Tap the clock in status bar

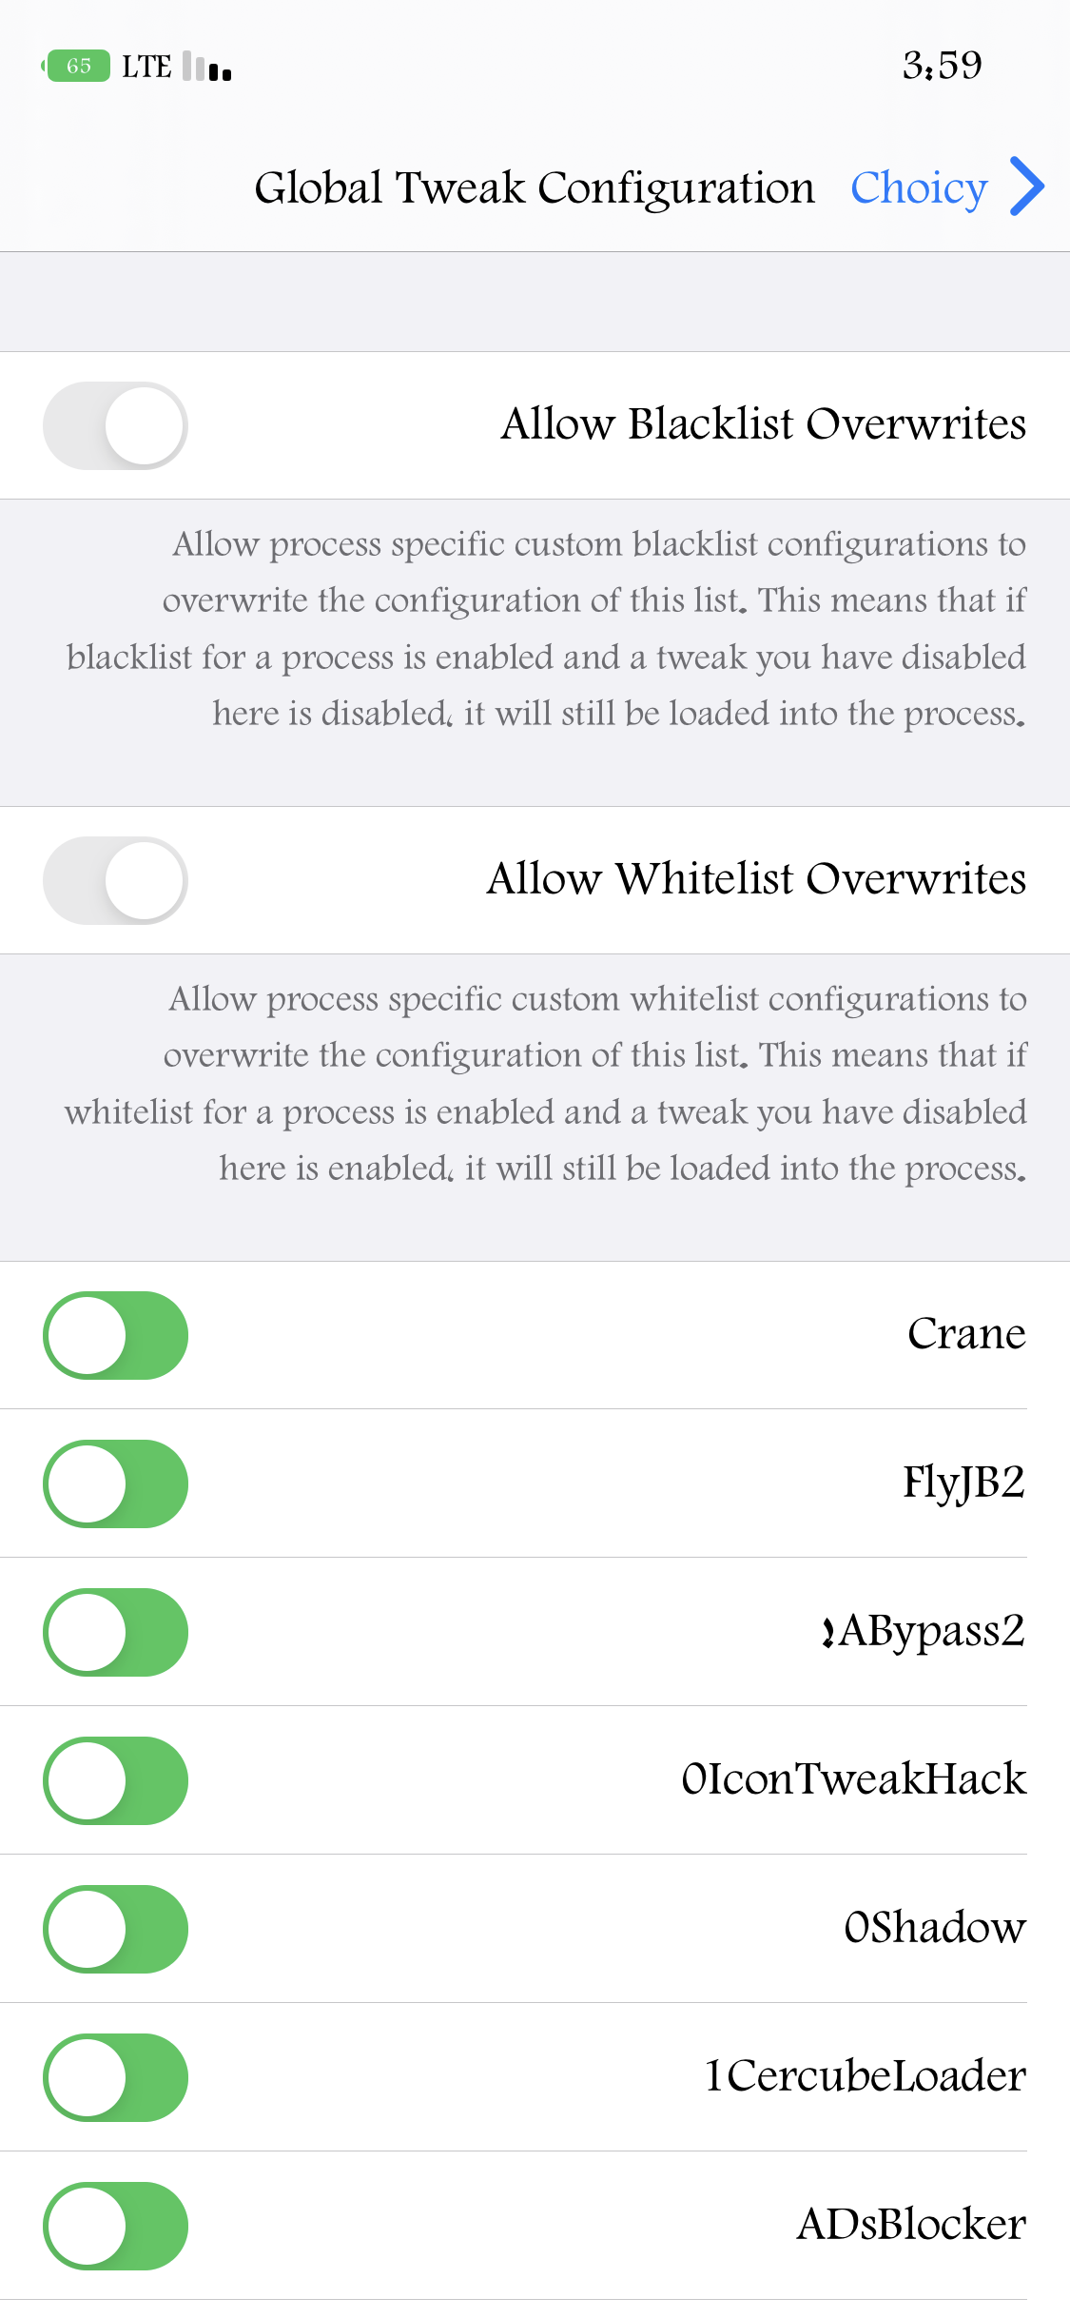point(942,65)
